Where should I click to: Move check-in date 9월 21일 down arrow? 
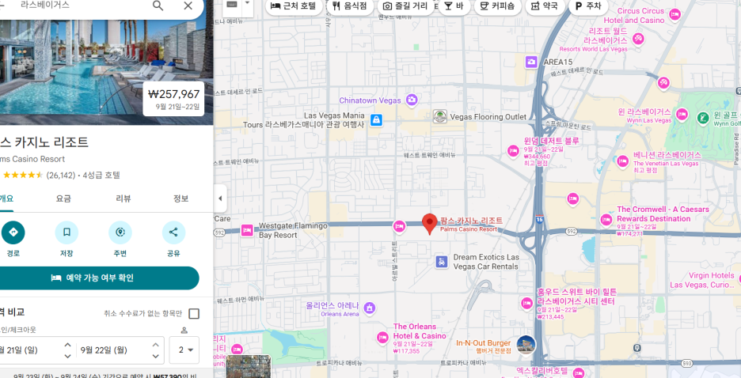[x=67, y=357]
